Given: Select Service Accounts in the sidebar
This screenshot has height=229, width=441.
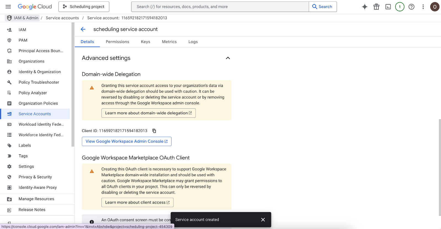Looking at the screenshot, I should [x=35, y=114].
